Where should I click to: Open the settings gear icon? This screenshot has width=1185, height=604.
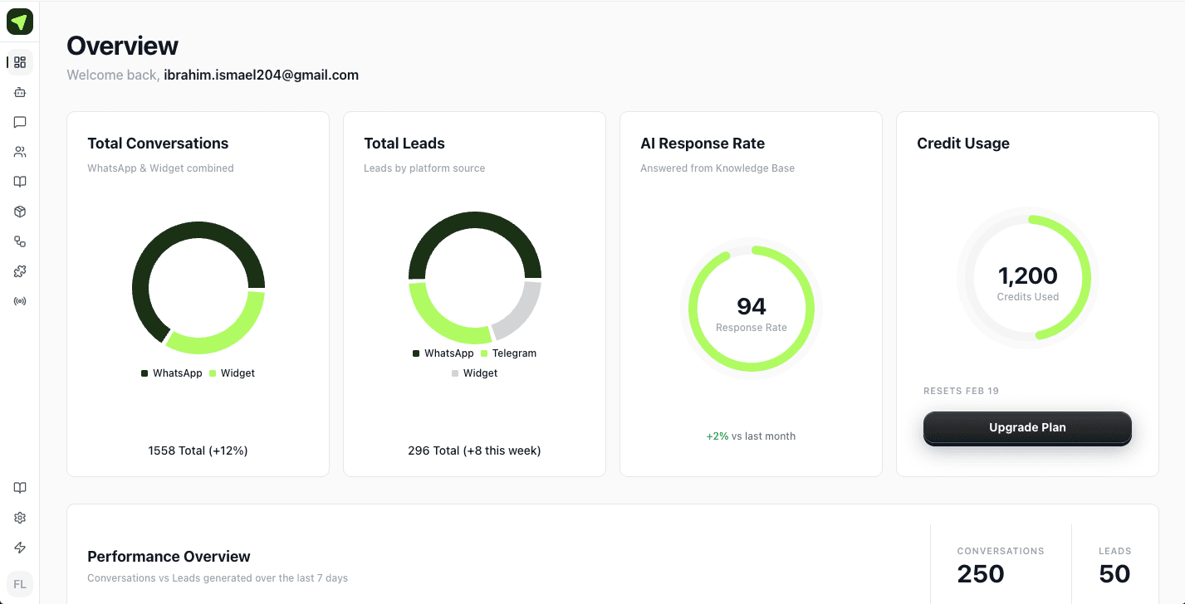(20, 517)
